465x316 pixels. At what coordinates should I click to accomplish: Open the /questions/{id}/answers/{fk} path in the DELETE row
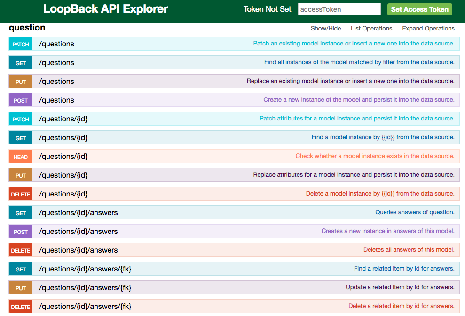point(85,307)
